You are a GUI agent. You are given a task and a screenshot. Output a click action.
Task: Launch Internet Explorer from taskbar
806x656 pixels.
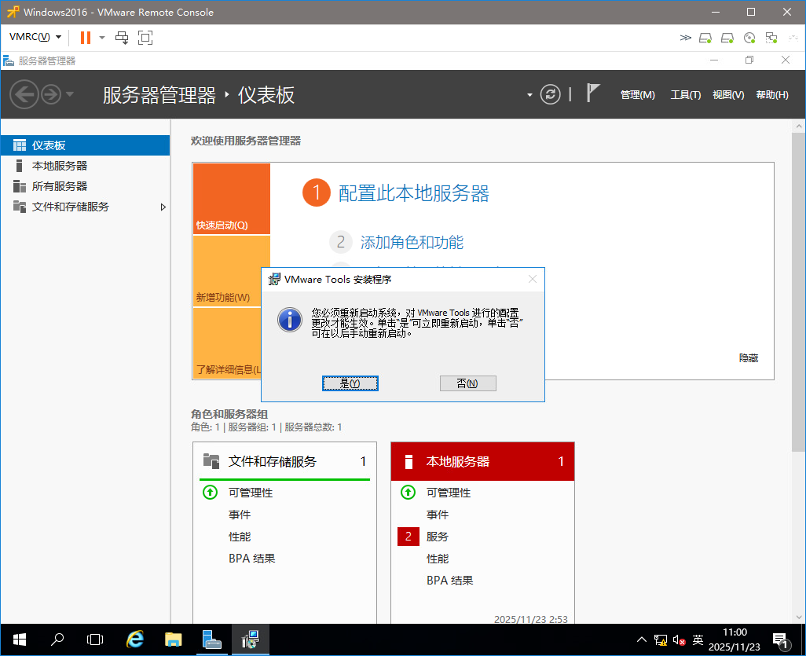134,640
